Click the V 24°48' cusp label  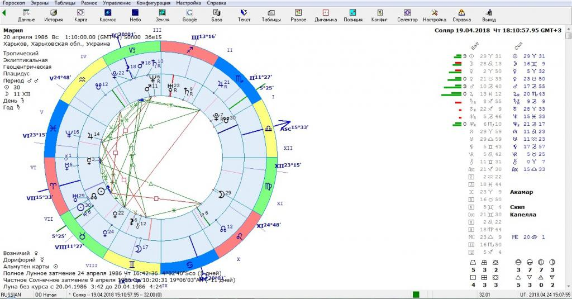[60, 78]
